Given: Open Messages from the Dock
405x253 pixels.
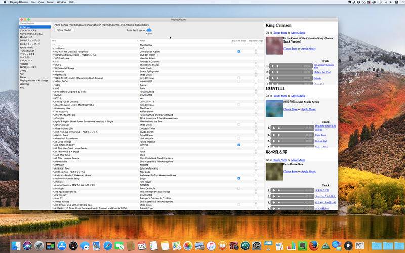Looking at the screenshot, I should tap(85, 246).
